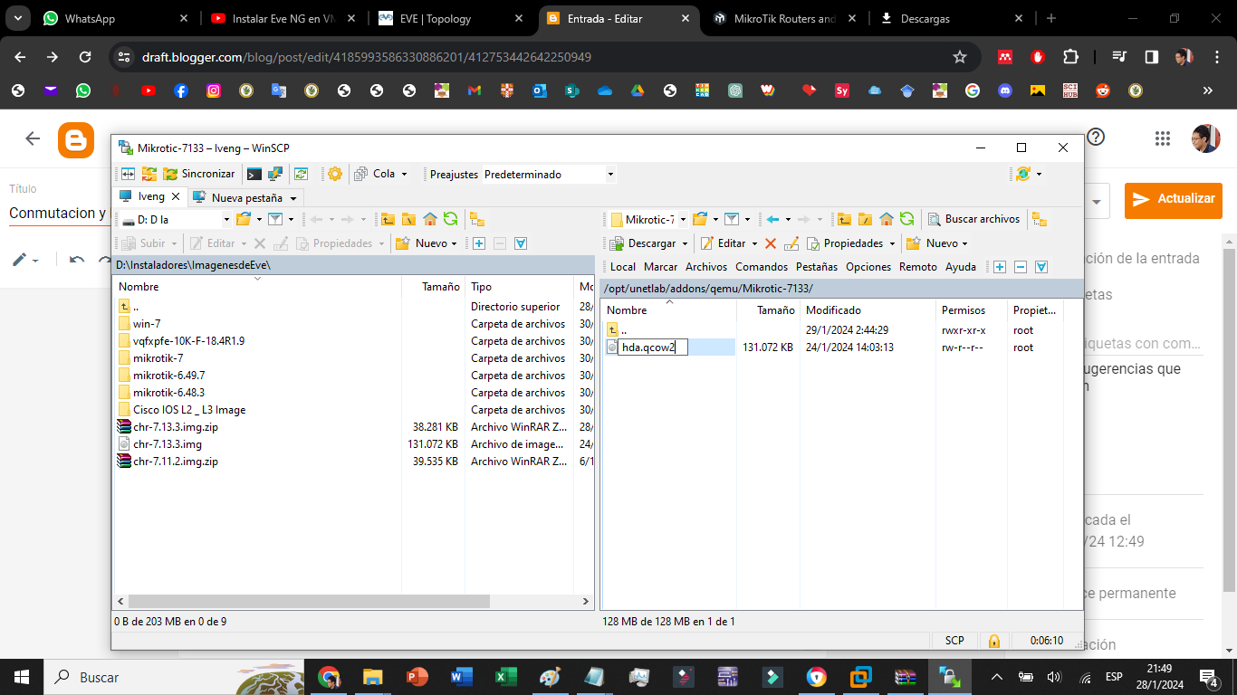Click local invert selection icon

click(x=521, y=243)
